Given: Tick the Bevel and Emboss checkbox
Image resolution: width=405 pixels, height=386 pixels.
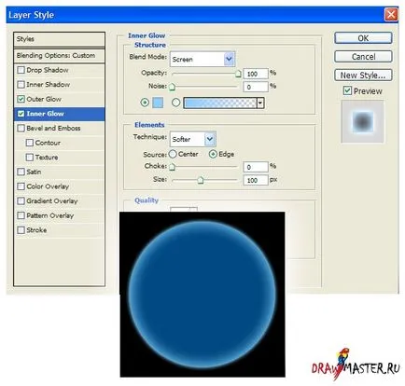Looking at the screenshot, I should click(21, 128).
